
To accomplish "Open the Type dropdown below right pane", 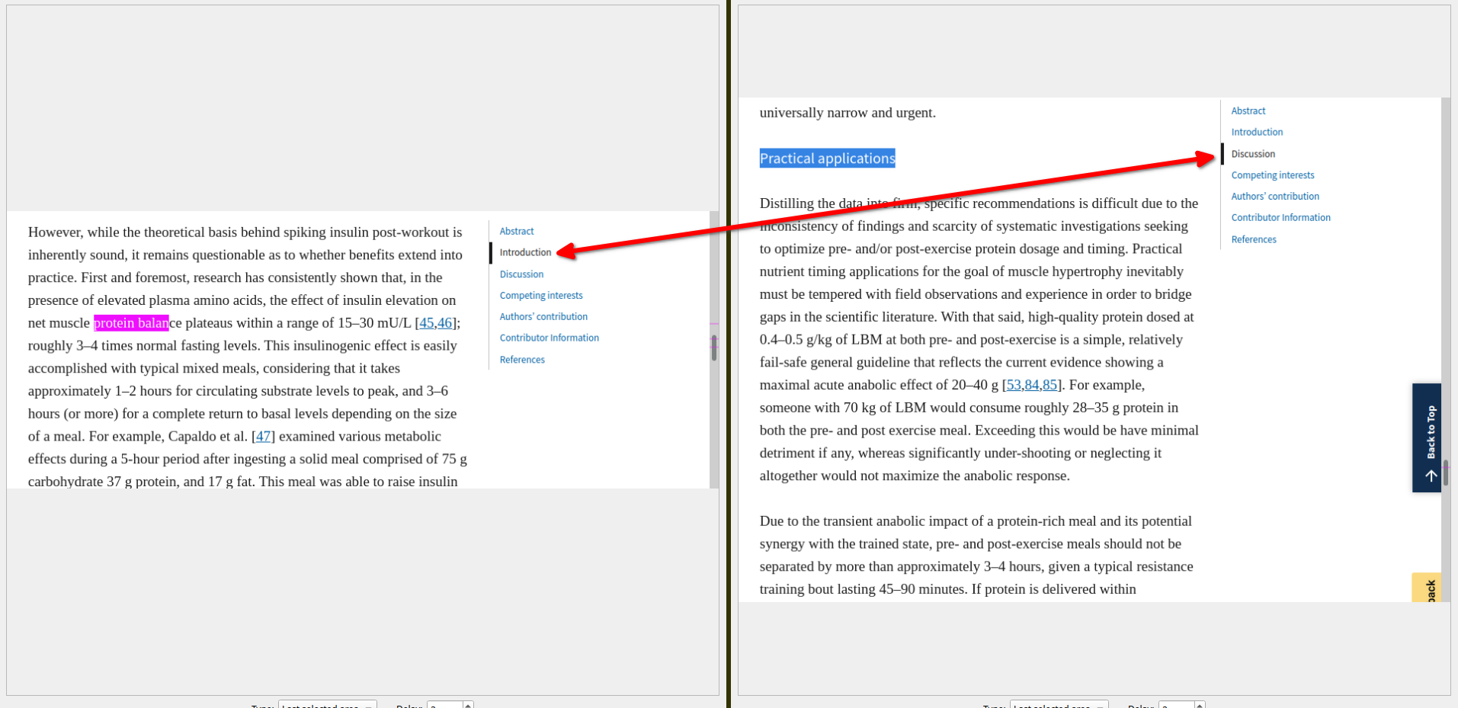I will [x=1059, y=705].
